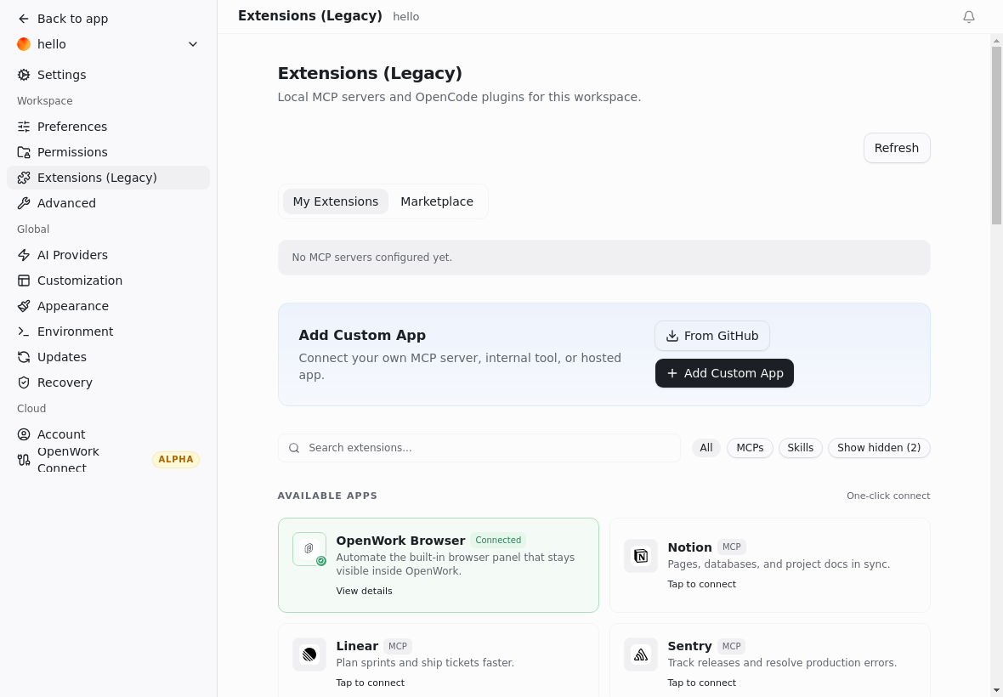Click the MCP badge next to Linear
This screenshot has width=1003, height=697.
[398, 646]
